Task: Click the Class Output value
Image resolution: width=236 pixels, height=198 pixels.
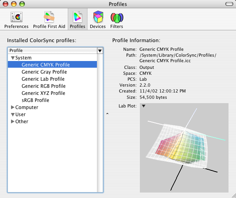Action: click(147, 67)
